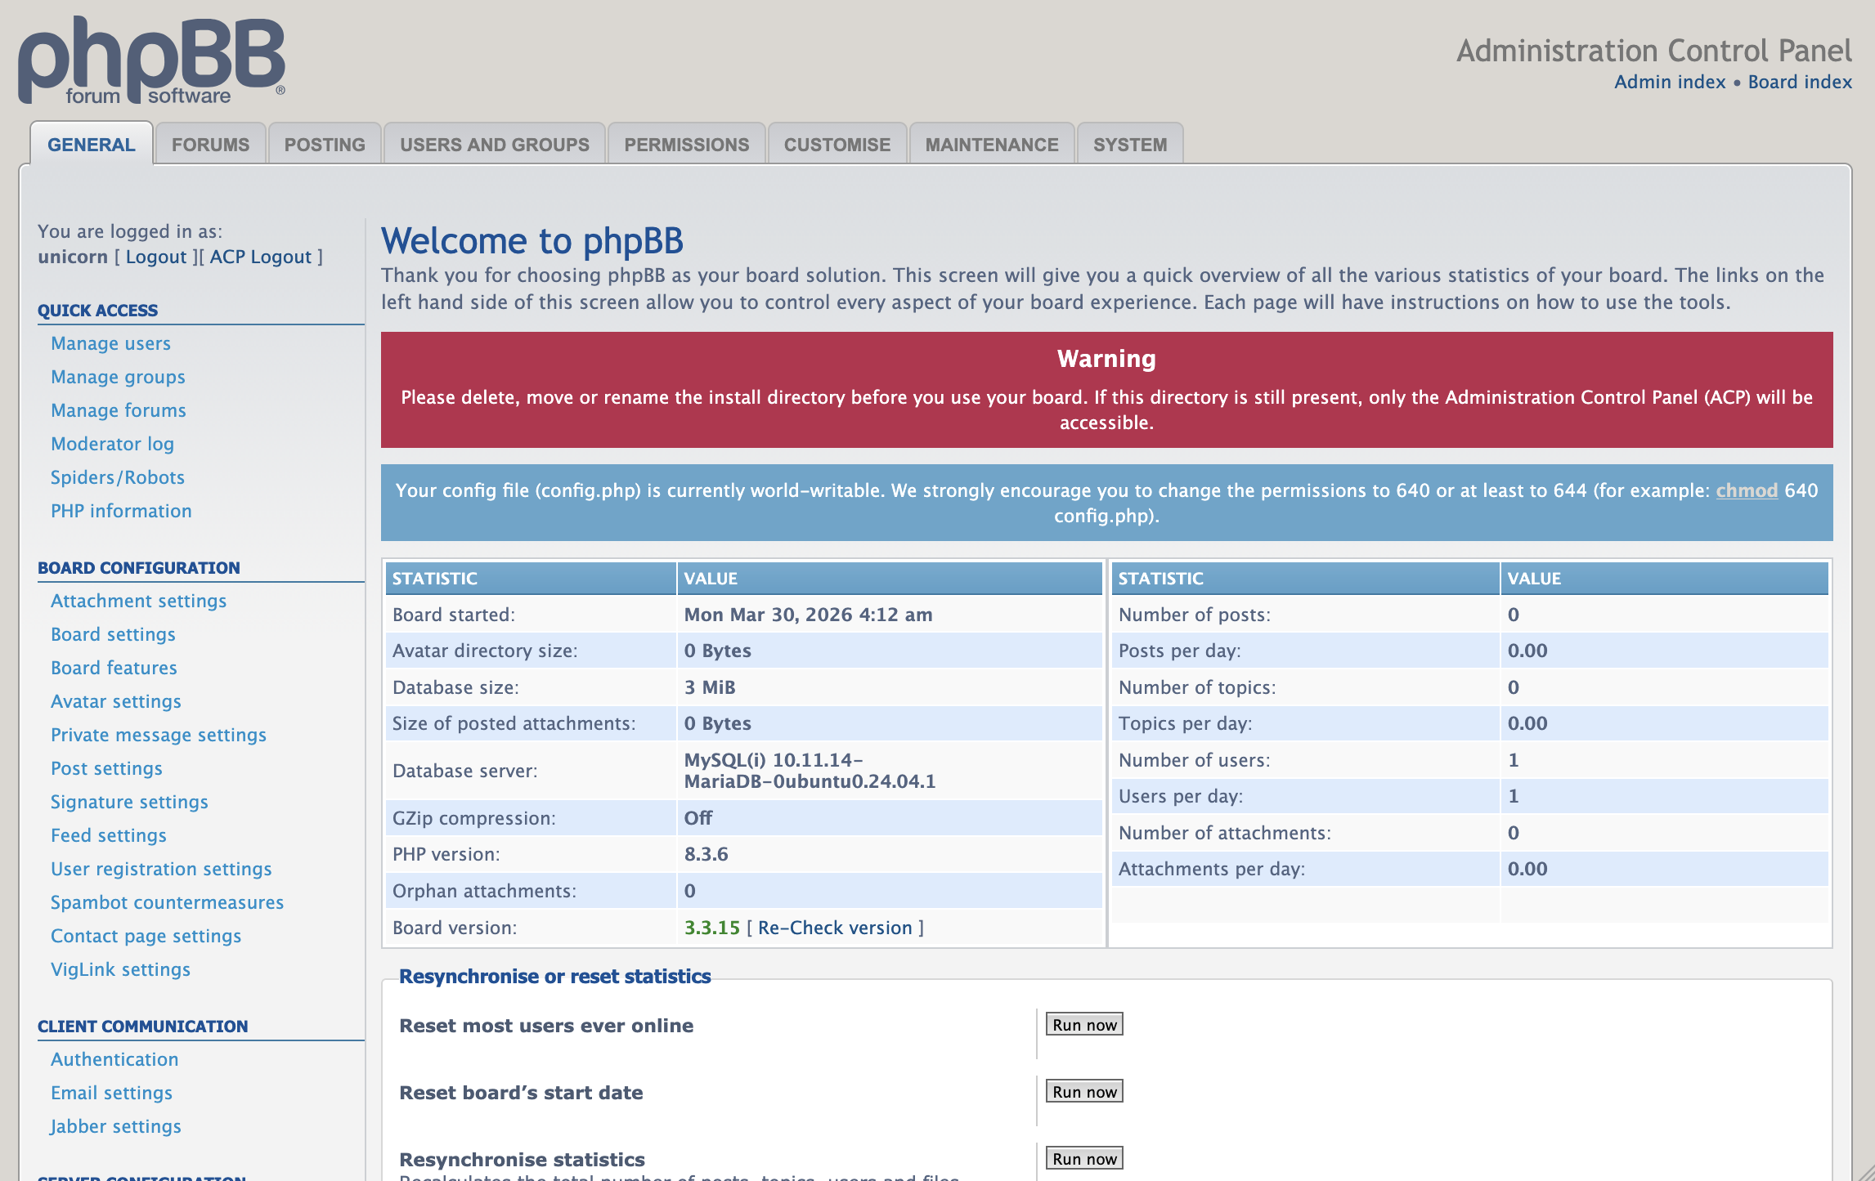Open Attachment settings
Image resolution: width=1875 pixels, height=1181 pixels.
pos(138,601)
